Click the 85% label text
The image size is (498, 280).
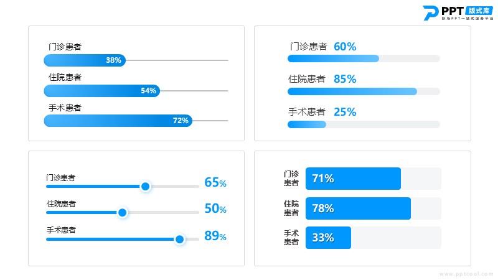click(345, 79)
